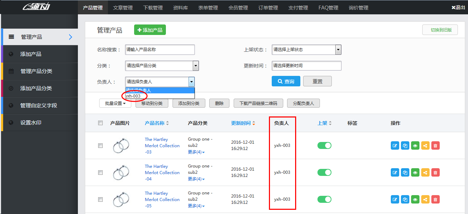Share The Hartley Merlot Collection -04

tap(425, 172)
